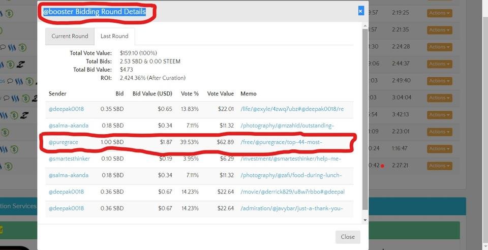
Task: Select the Last Round tab
Action: point(114,37)
